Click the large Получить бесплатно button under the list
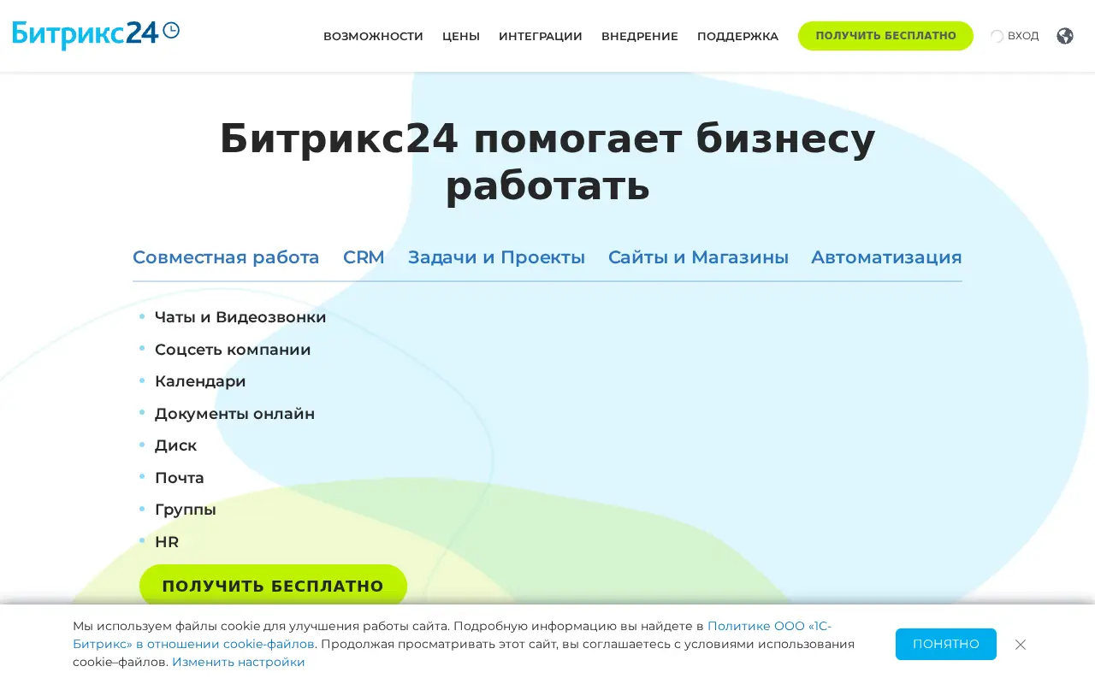This screenshot has height=684, width=1095. (273, 586)
